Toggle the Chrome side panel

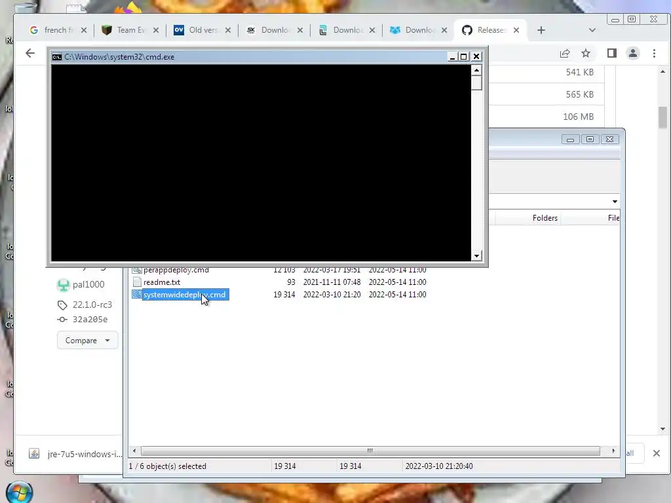tap(612, 53)
